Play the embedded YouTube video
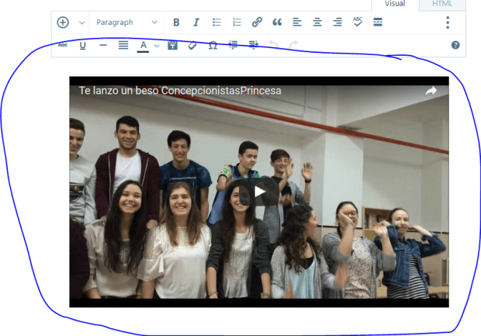Screen dimensions: 481x336 259,191
